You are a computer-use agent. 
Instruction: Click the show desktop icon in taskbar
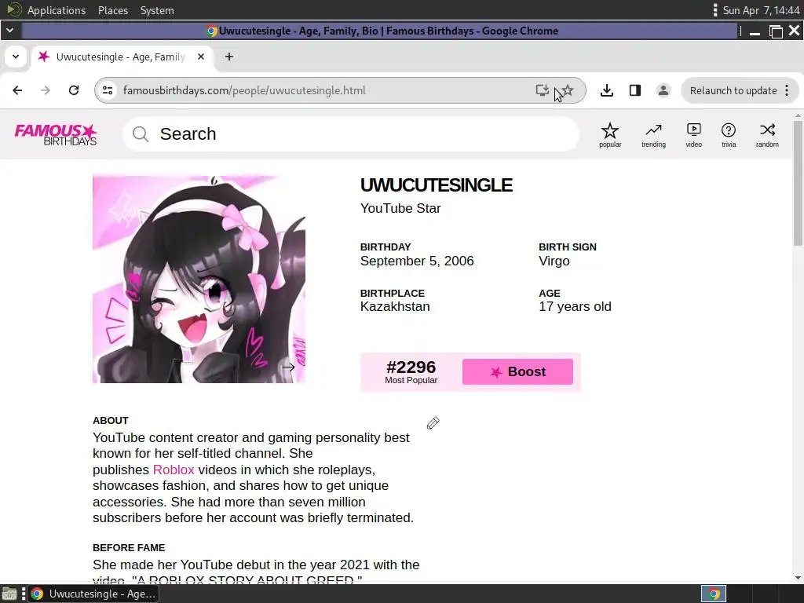9,594
